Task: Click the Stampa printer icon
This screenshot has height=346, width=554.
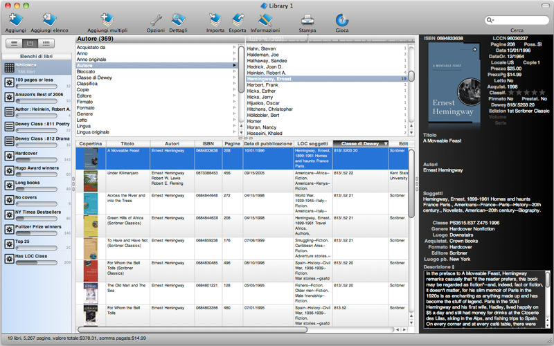Action: point(307,19)
